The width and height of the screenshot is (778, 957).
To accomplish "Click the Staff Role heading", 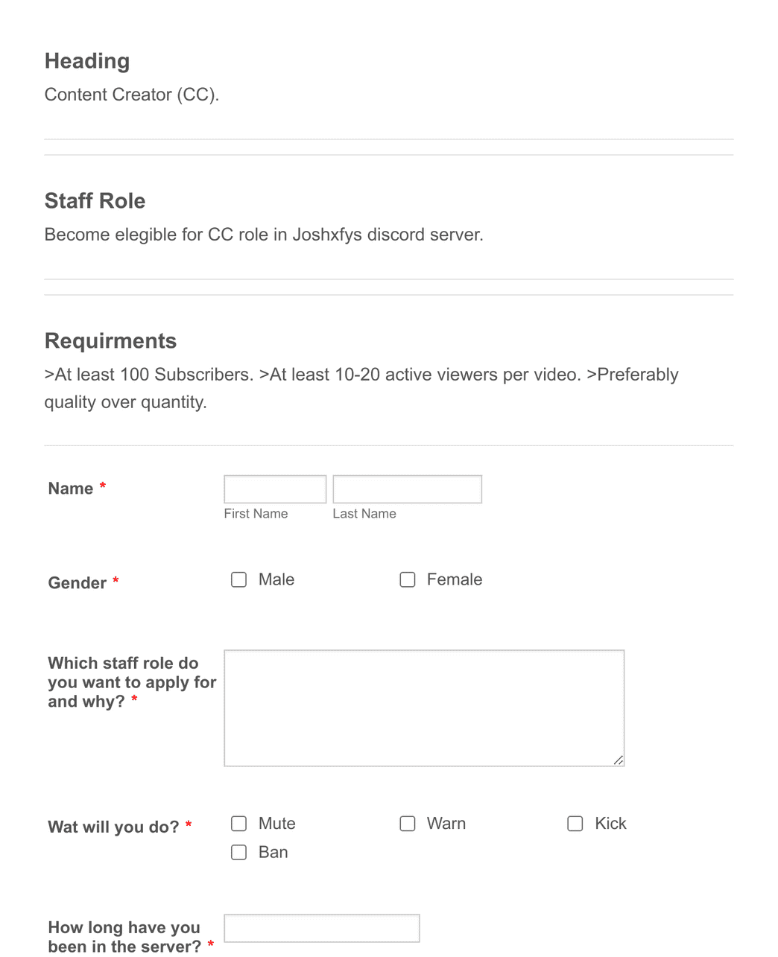I will (95, 201).
